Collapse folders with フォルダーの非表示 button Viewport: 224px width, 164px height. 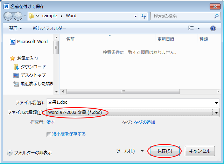click(29, 153)
